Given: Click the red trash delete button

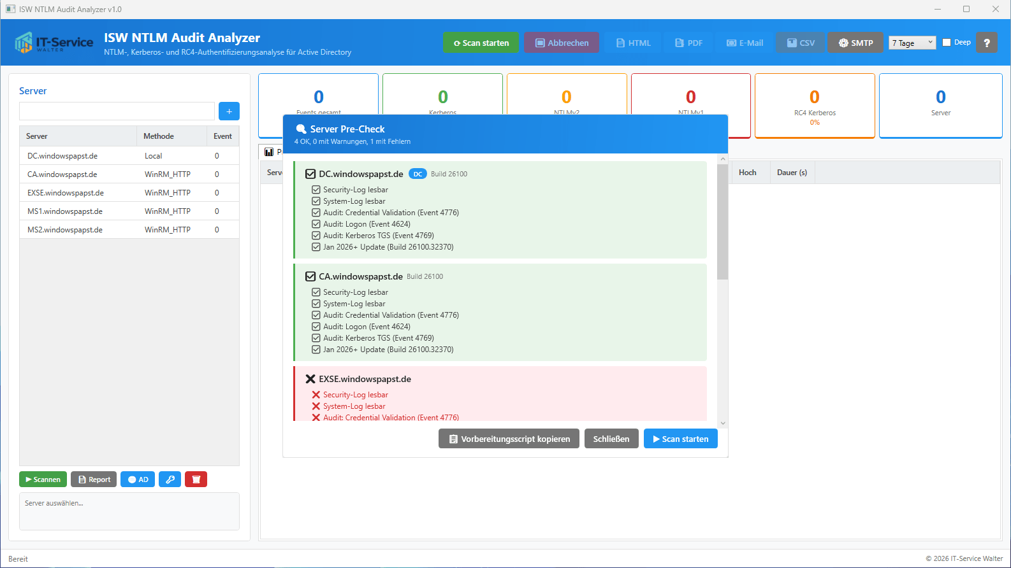Looking at the screenshot, I should pyautogui.click(x=196, y=479).
